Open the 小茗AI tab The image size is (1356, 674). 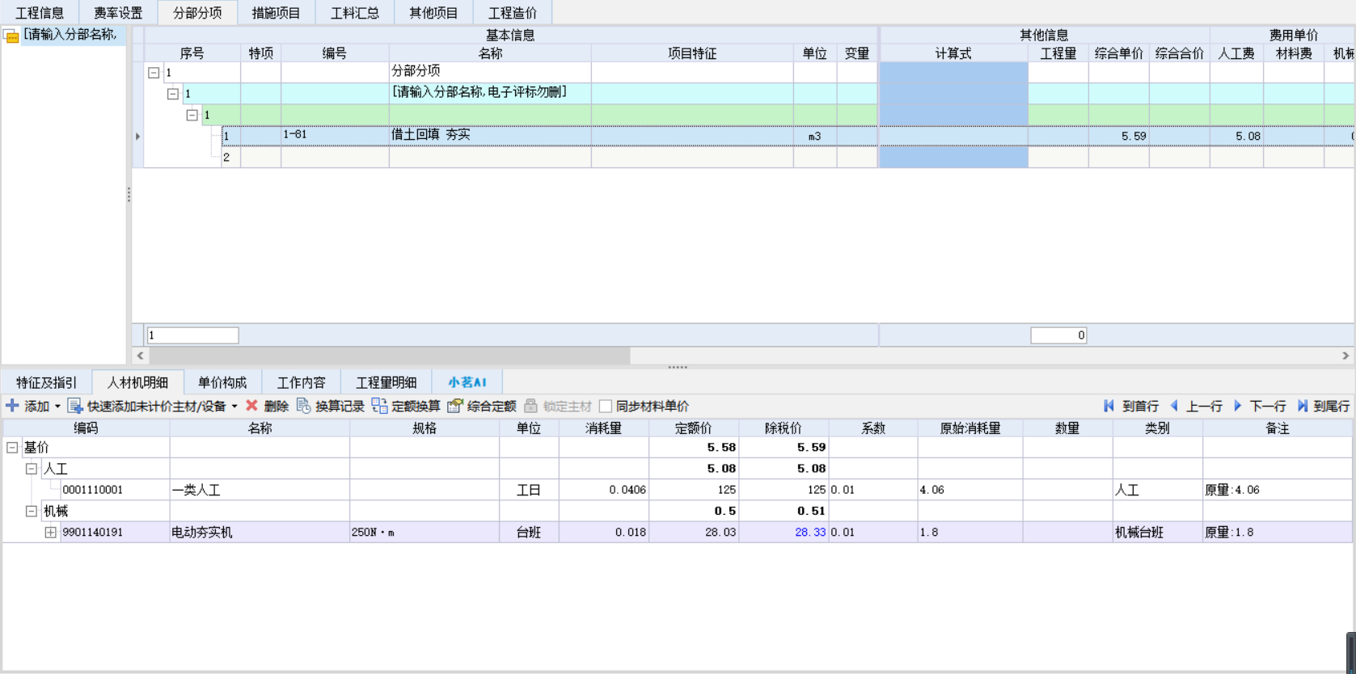point(467,382)
